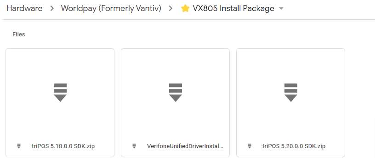The width and height of the screenshot is (375, 167).
Task: Click the yellow star before VX805 Install Package
Action: pos(185,8)
